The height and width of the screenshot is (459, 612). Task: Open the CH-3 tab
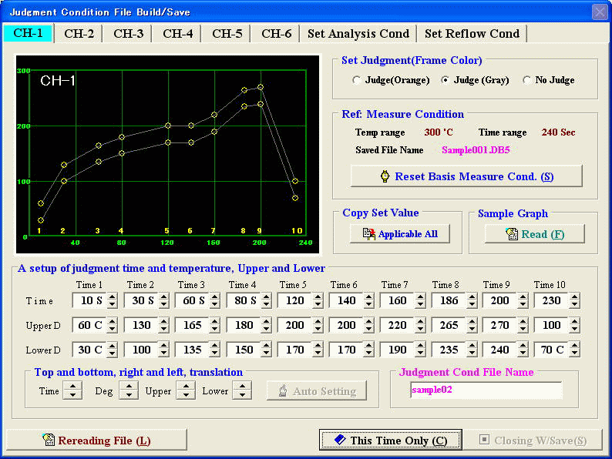tap(128, 34)
